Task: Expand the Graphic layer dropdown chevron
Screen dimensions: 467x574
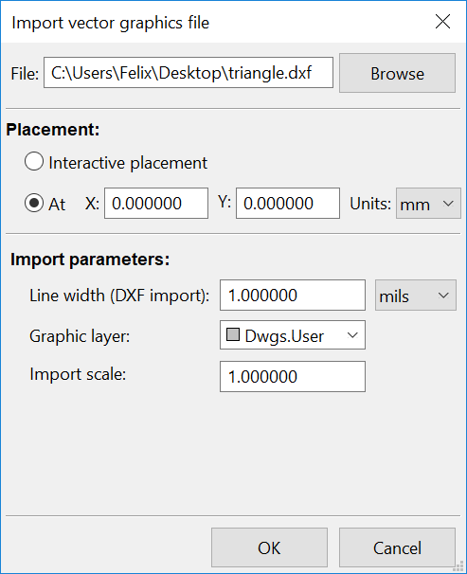Action: coord(352,335)
